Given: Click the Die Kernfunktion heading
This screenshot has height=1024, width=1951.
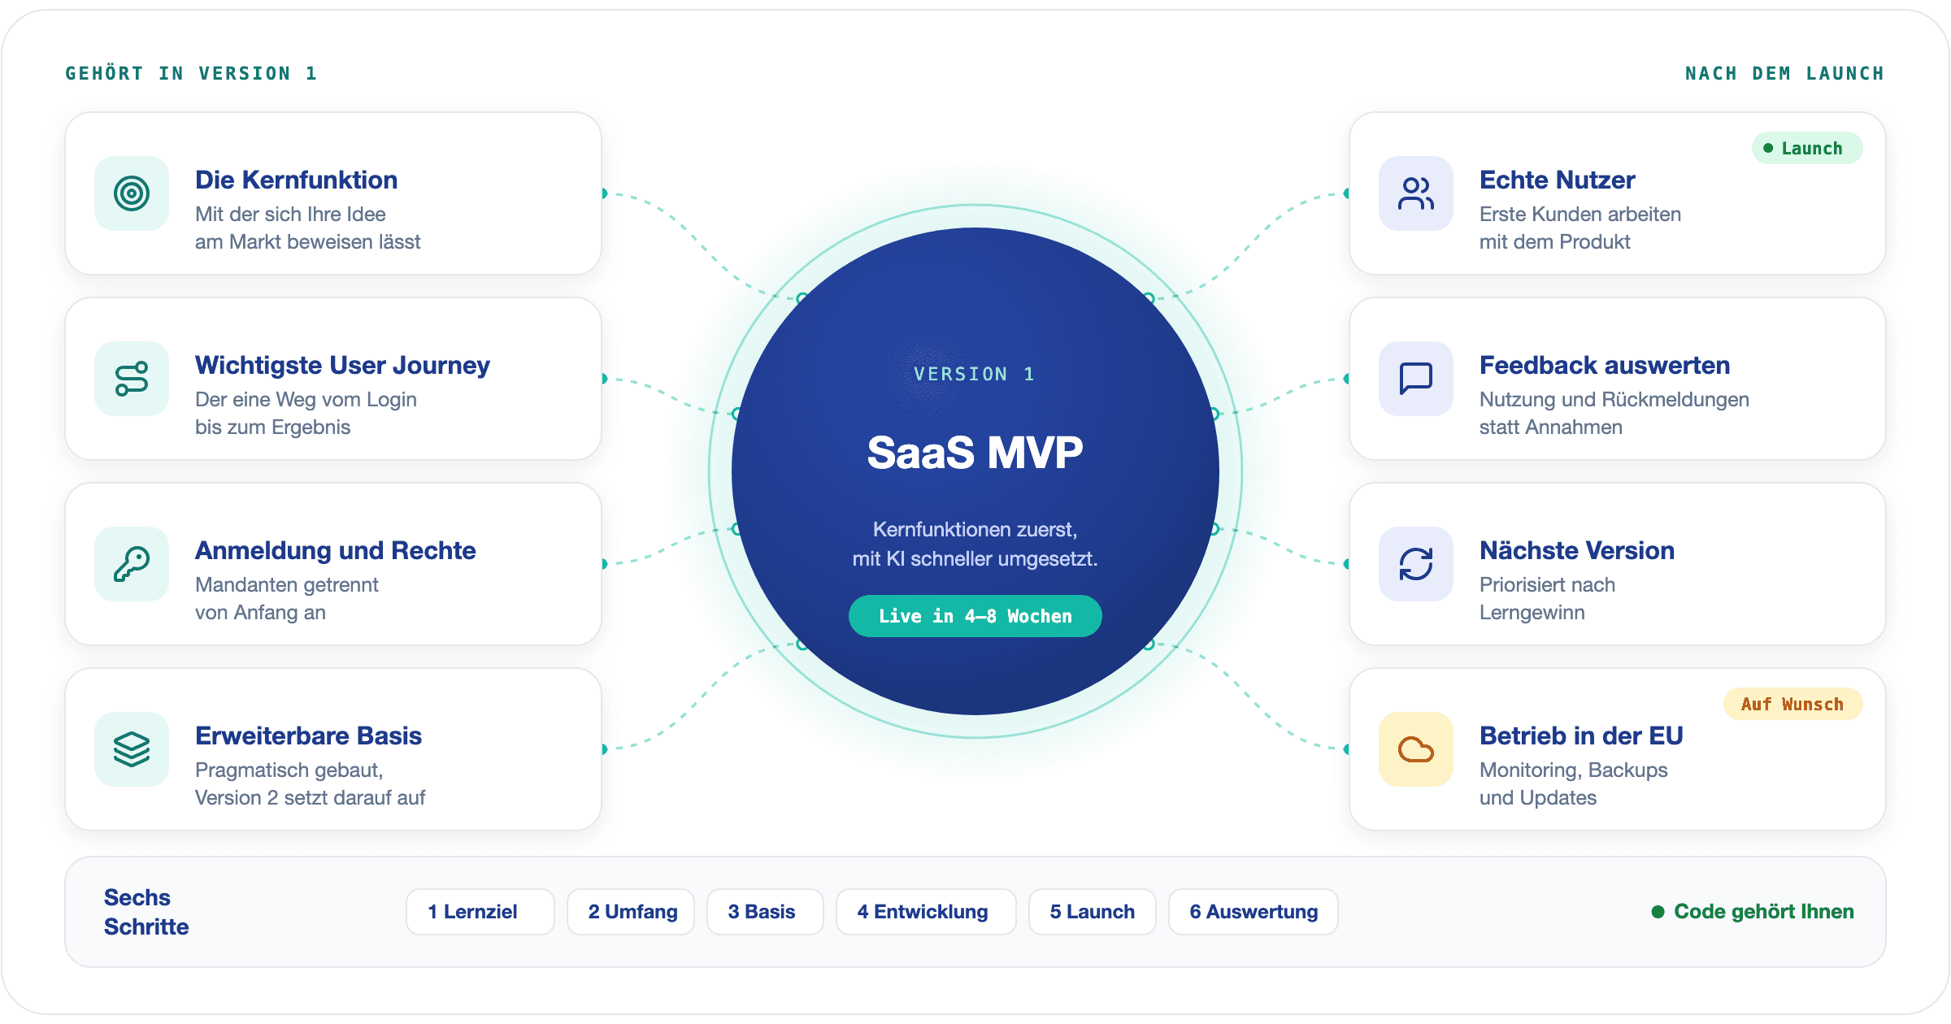Looking at the screenshot, I should (x=297, y=180).
